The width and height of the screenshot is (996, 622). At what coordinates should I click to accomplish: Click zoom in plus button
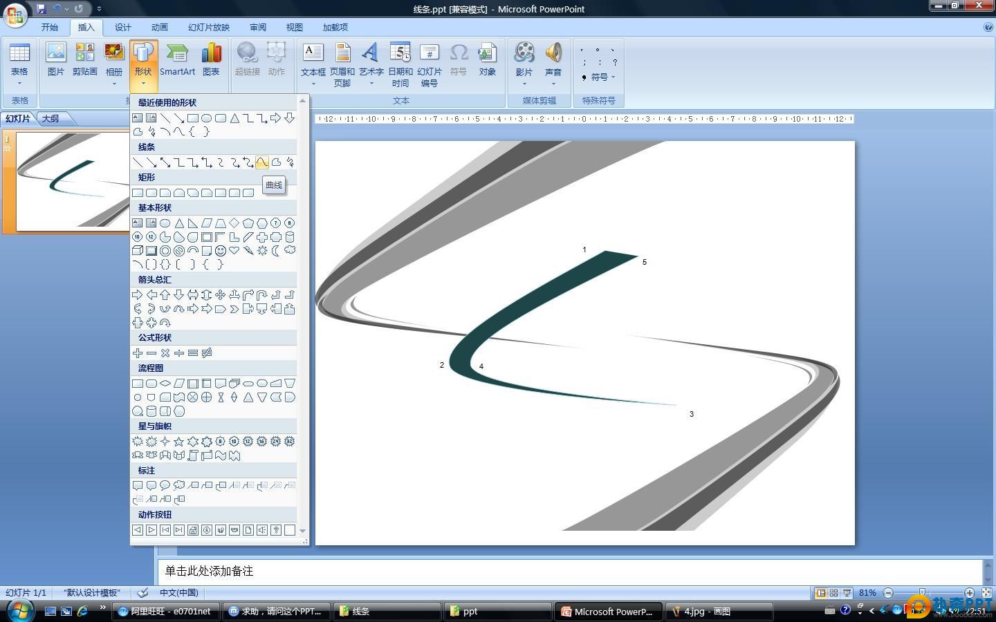[970, 593]
